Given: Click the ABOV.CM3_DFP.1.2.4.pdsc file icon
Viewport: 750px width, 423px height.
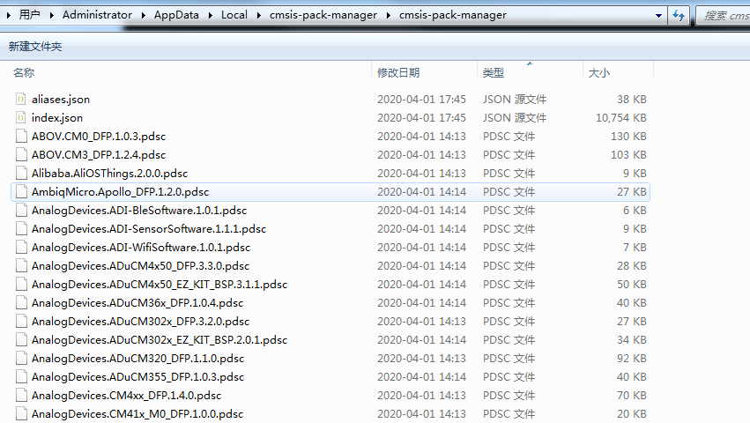Looking at the screenshot, I should [20, 155].
